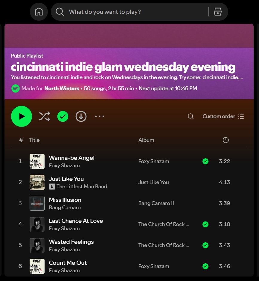The image size is (259, 281).
Task: Download the playlist
Action: (x=81, y=116)
